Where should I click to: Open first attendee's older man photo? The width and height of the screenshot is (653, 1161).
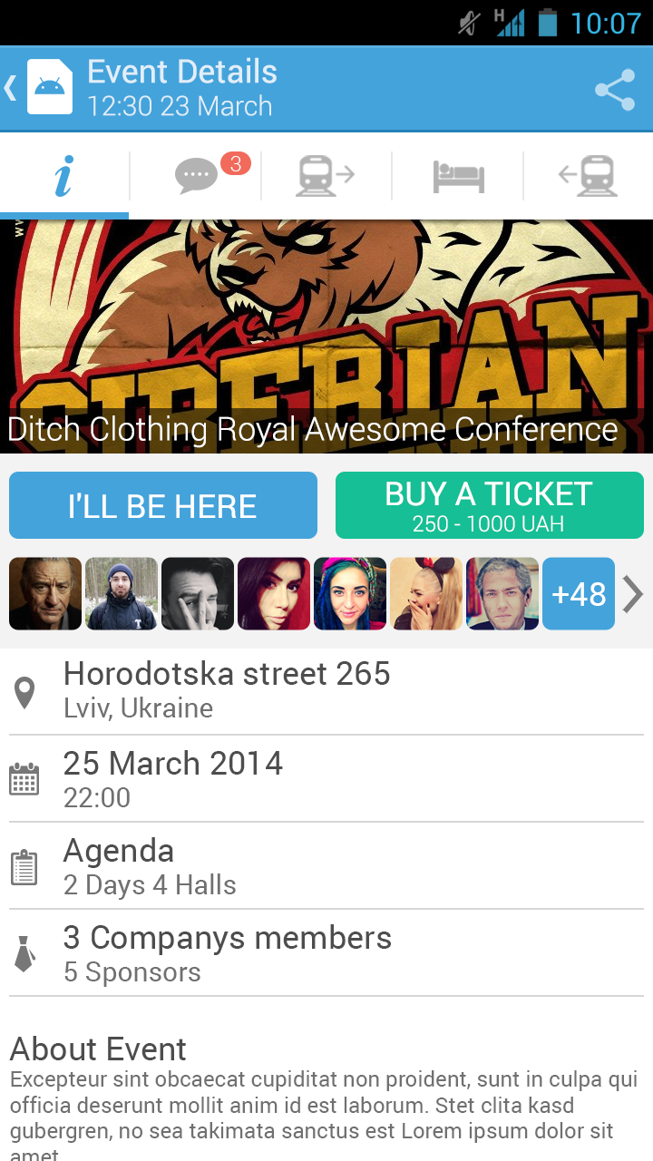click(x=45, y=593)
